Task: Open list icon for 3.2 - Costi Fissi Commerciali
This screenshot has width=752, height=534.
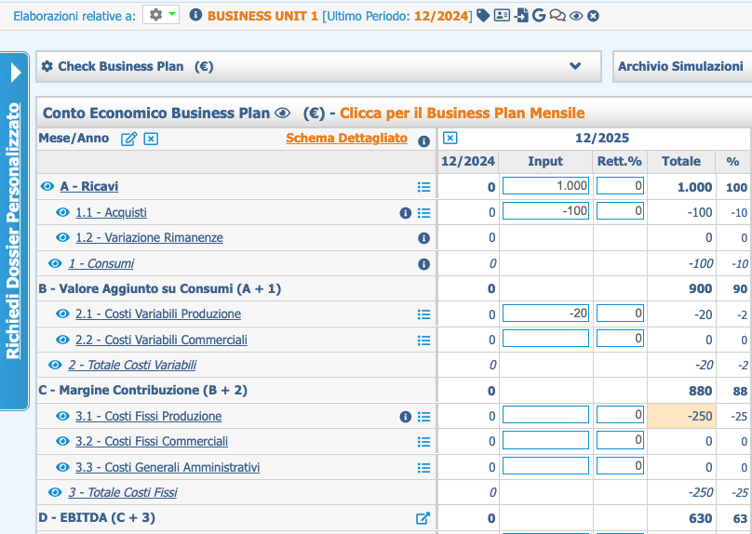Action: point(423,442)
